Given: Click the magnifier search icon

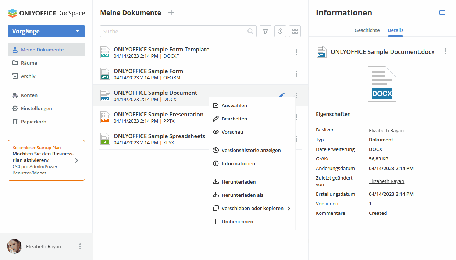Looking at the screenshot, I should point(250,32).
